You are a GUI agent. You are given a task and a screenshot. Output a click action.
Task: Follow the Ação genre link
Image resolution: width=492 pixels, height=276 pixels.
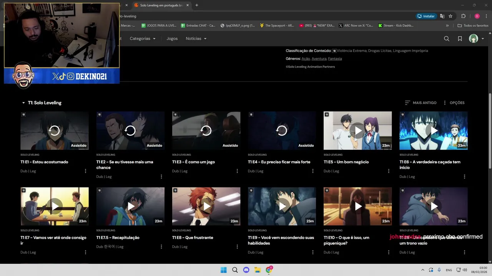tap(306, 59)
